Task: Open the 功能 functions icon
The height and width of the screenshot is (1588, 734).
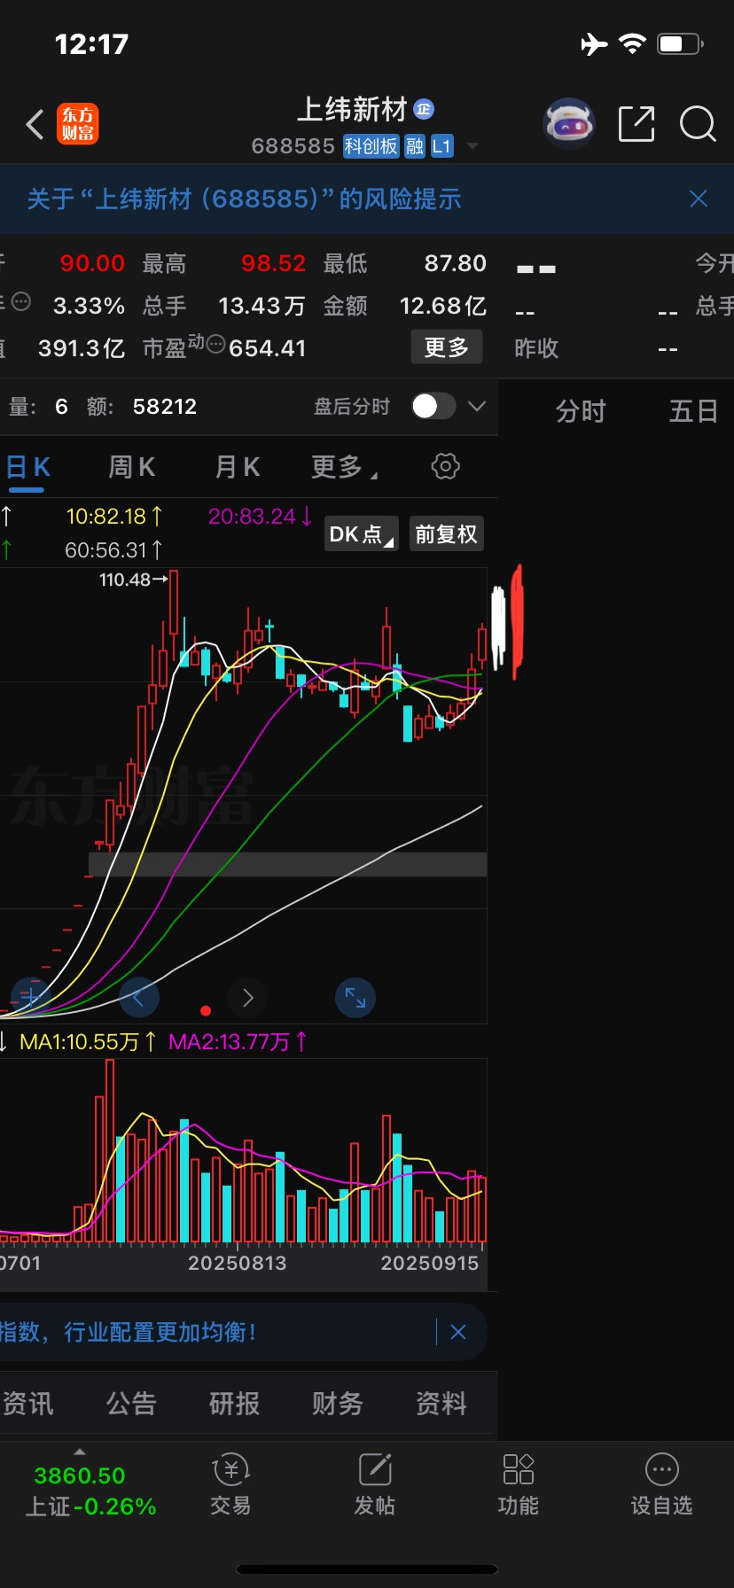Action: [519, 1484]
